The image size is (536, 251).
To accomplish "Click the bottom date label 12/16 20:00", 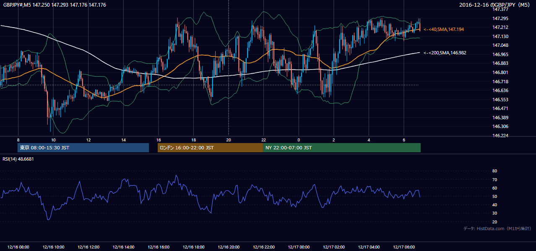I will [x=229, y=247].
